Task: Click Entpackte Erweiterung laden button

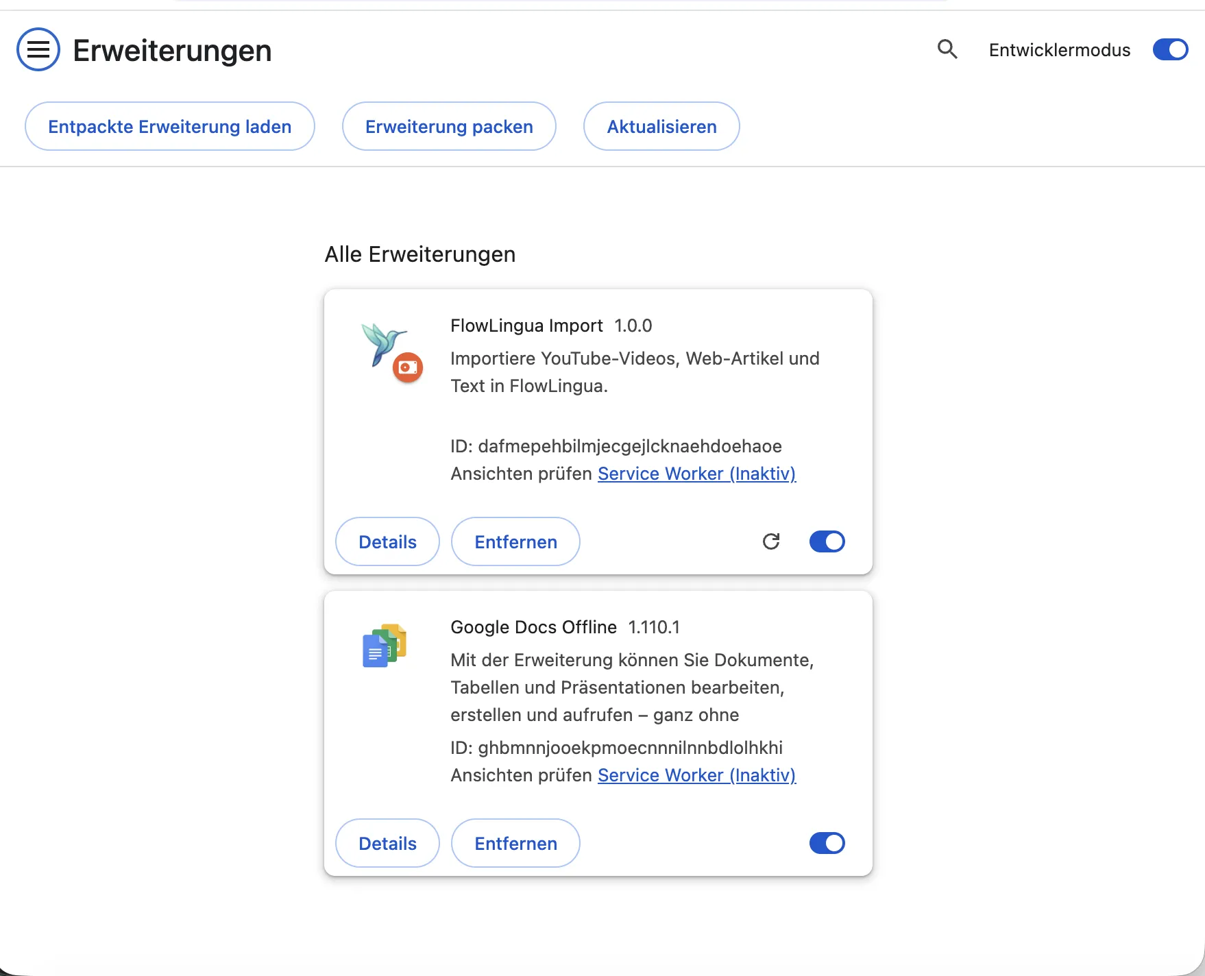Action: [170, 126]
